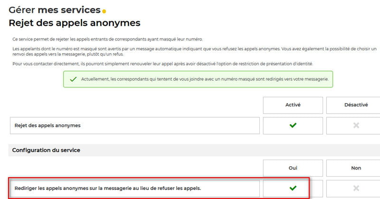Click the paragraph starting "Pour vous contacter directement"

coord(162,64)
